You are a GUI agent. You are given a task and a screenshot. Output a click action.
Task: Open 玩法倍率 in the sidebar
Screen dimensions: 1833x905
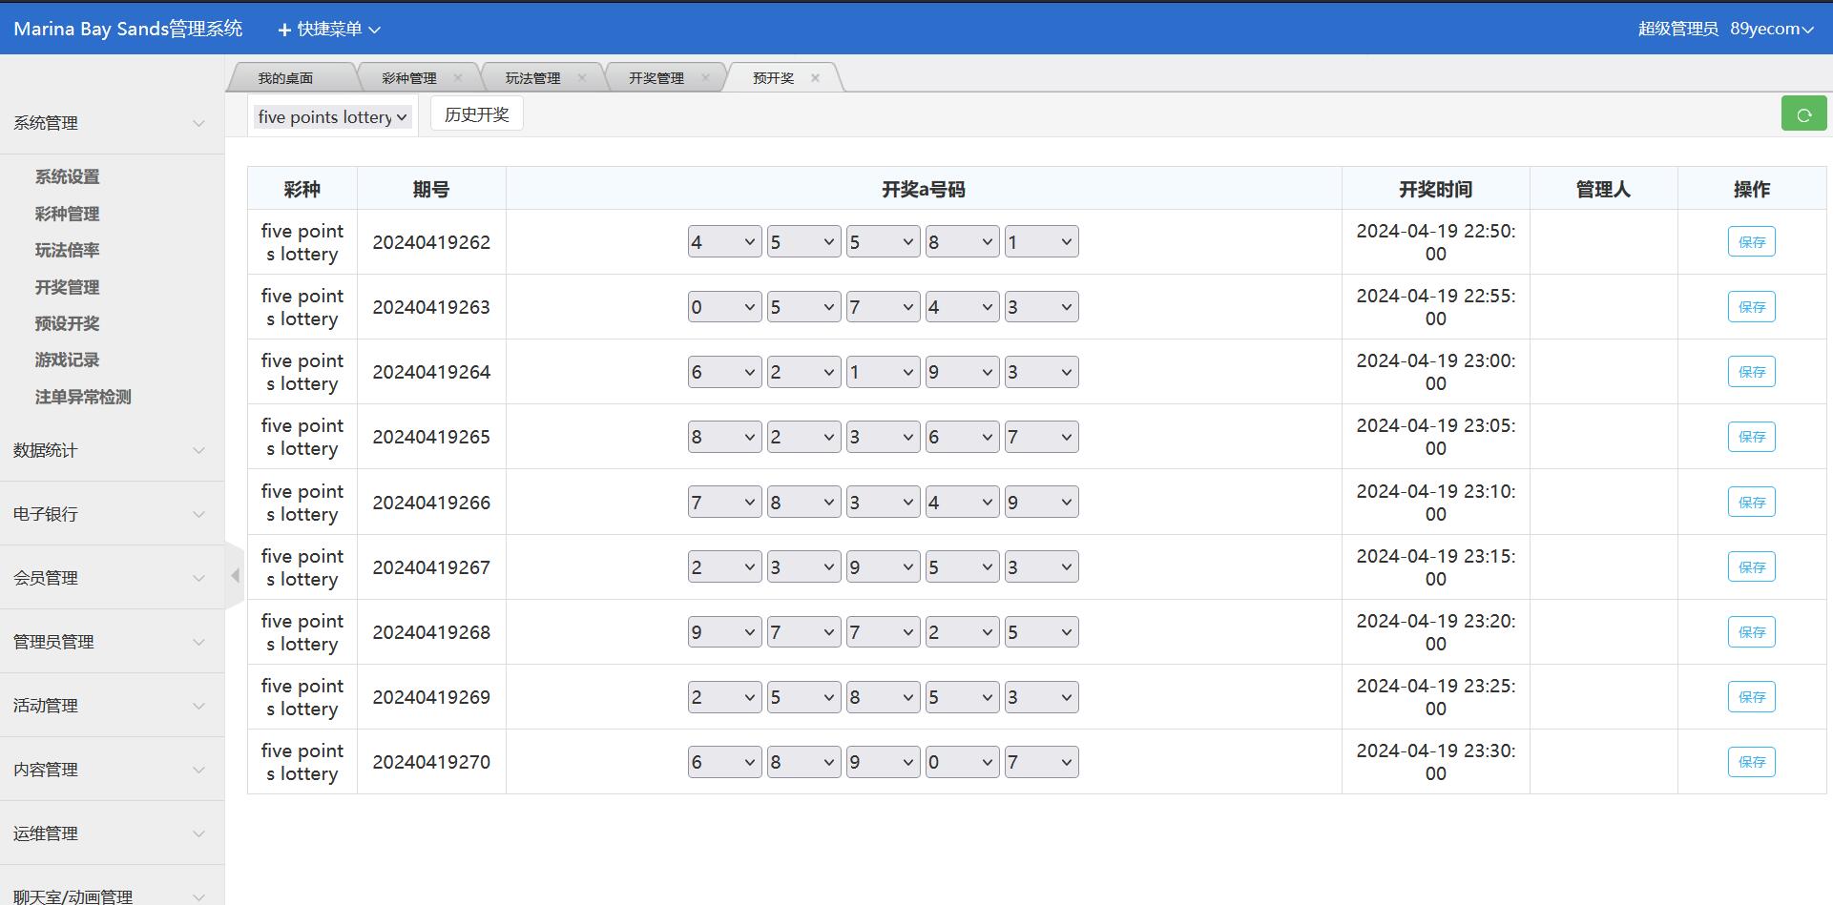coord(67,250)
